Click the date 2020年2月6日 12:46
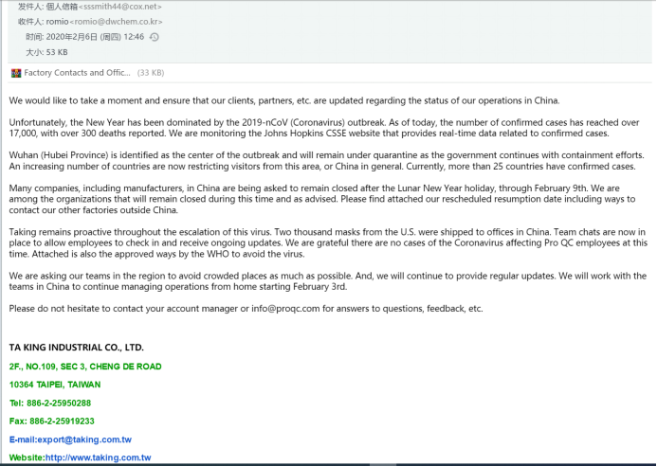The height and width of the screenshot is (466, 657). [x=95, y=37]
